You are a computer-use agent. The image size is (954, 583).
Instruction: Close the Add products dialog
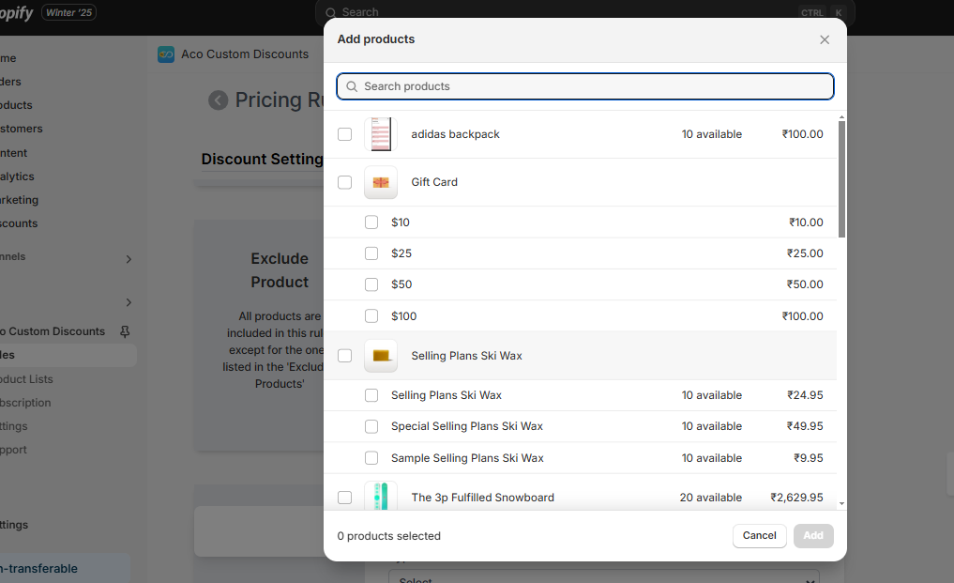coord(825,39)
